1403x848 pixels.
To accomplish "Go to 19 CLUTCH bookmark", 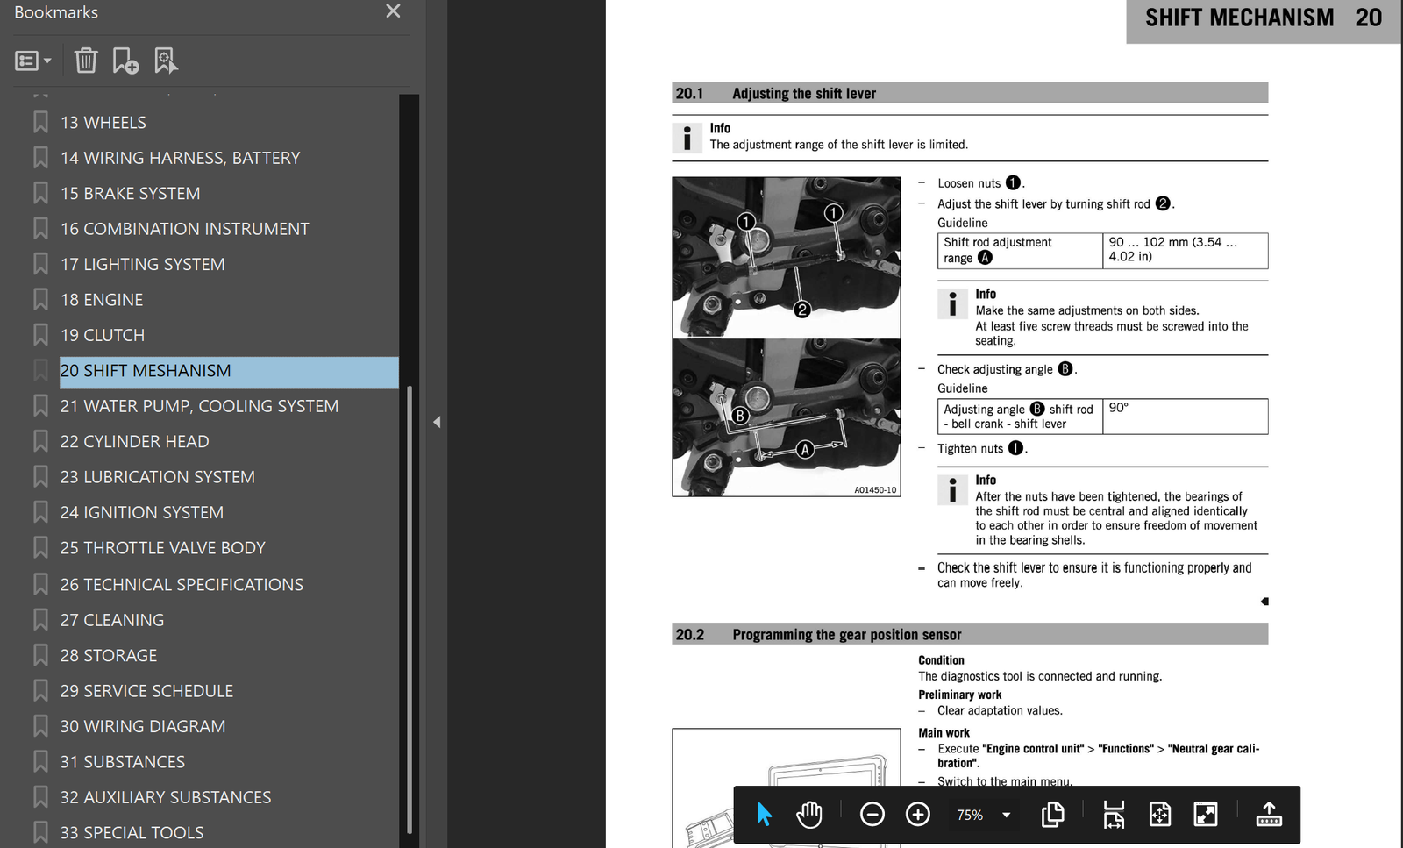I will (103, 335).
